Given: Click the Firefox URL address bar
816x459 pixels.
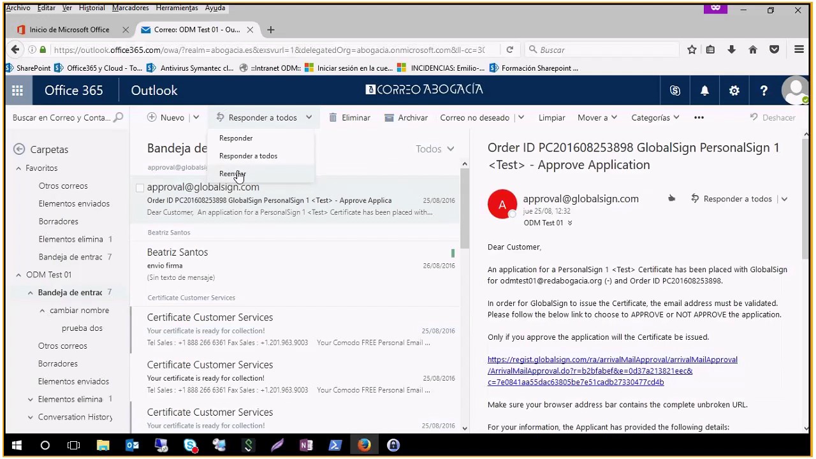Looking at the screenshot, I should click(268, 50).
